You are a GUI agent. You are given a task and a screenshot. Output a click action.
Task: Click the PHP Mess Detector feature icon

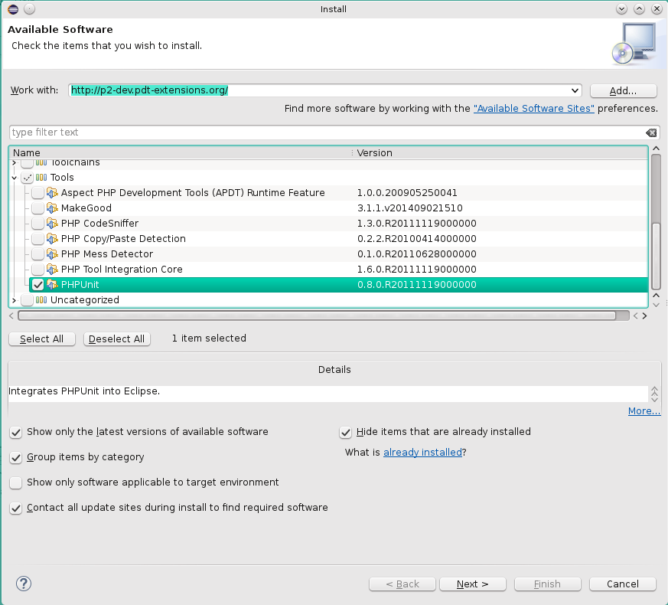pos(52,254)
